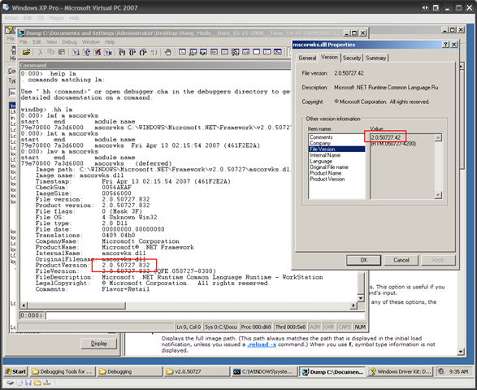
Task: Open the Edit menu in WinDbg
Action: [x=37, y=42]
